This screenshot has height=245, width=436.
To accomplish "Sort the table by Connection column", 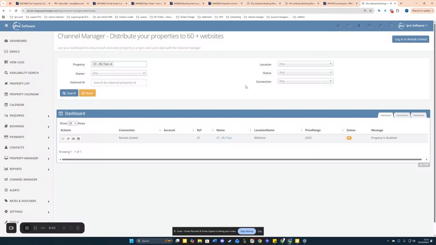I will (x=140, y=130).
